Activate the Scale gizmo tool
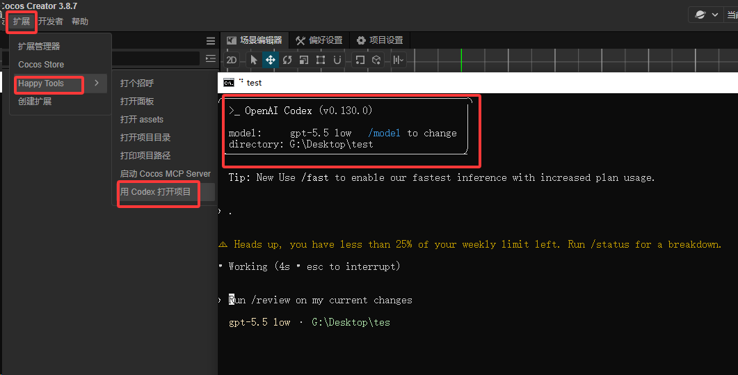Viewport: 738px width, 375px height. click(x=304, y=60)
